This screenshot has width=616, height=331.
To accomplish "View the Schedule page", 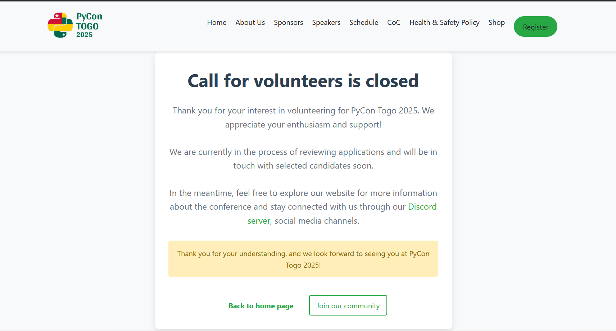I will 364,22.
